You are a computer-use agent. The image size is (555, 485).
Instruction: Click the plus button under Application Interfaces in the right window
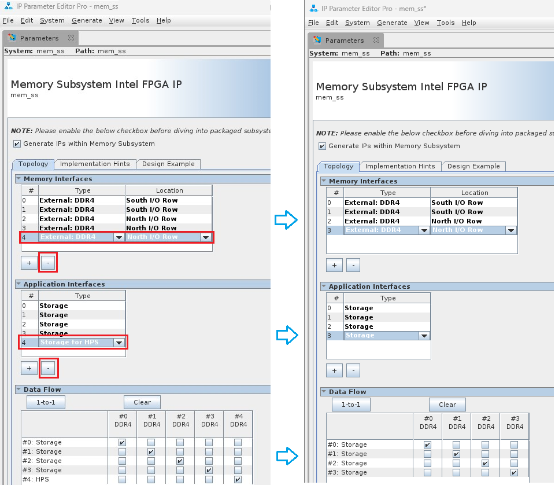tap(334, 370)
